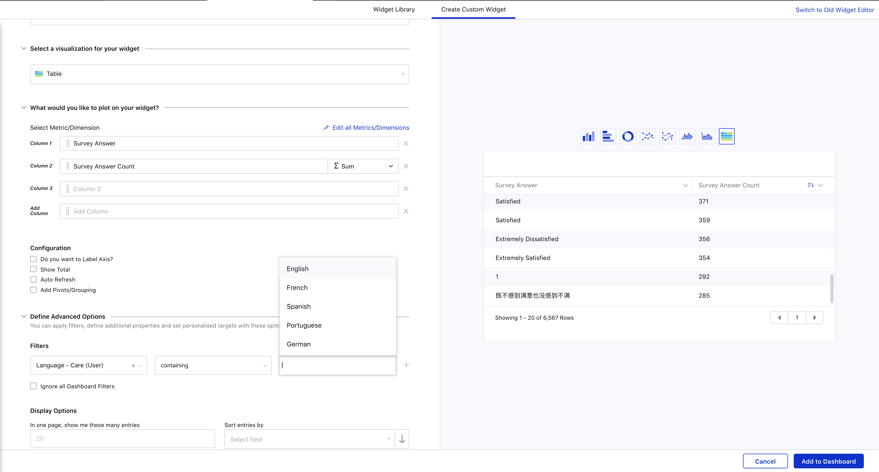Collapse the Define Advanced Options section
The image size is (879, 472).
click(x=24, y=316)
